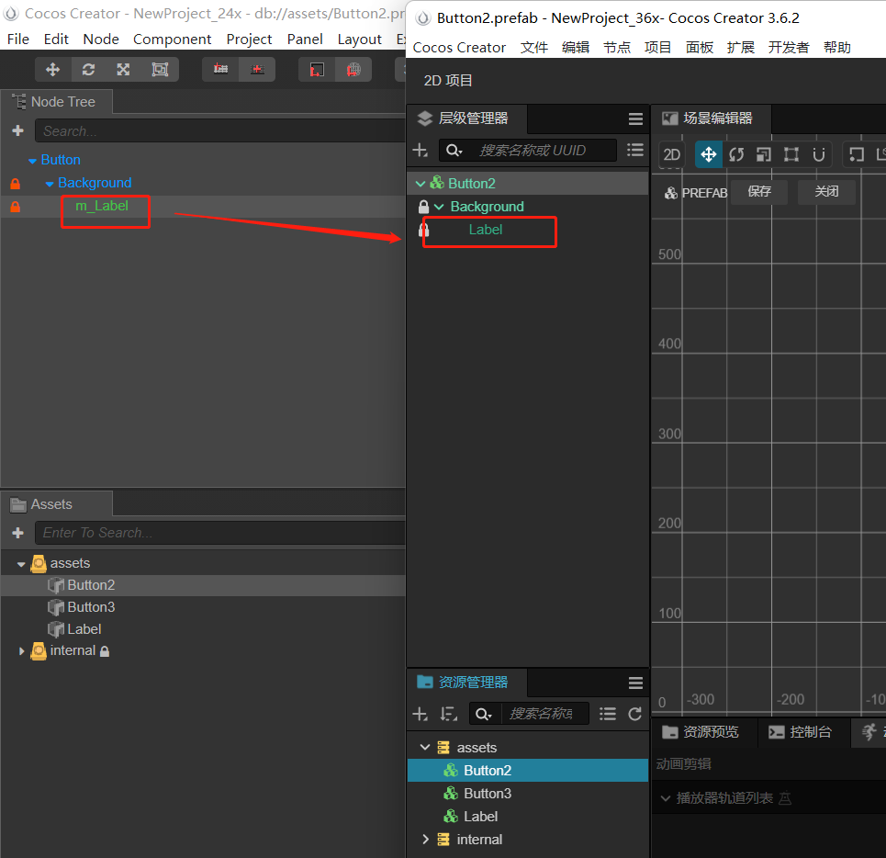Select the move gizmo in the scene editor toolbar
This screenshot has height=858, width=886.
coord(708,154)
